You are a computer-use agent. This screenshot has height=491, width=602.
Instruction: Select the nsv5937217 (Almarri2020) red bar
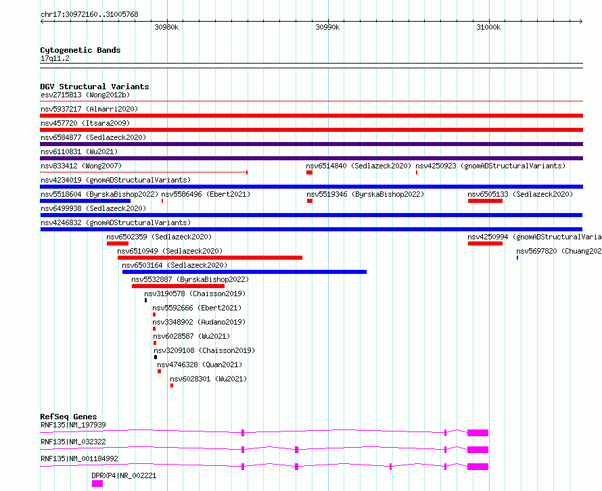pyautogui.click(x=311, y=116)
